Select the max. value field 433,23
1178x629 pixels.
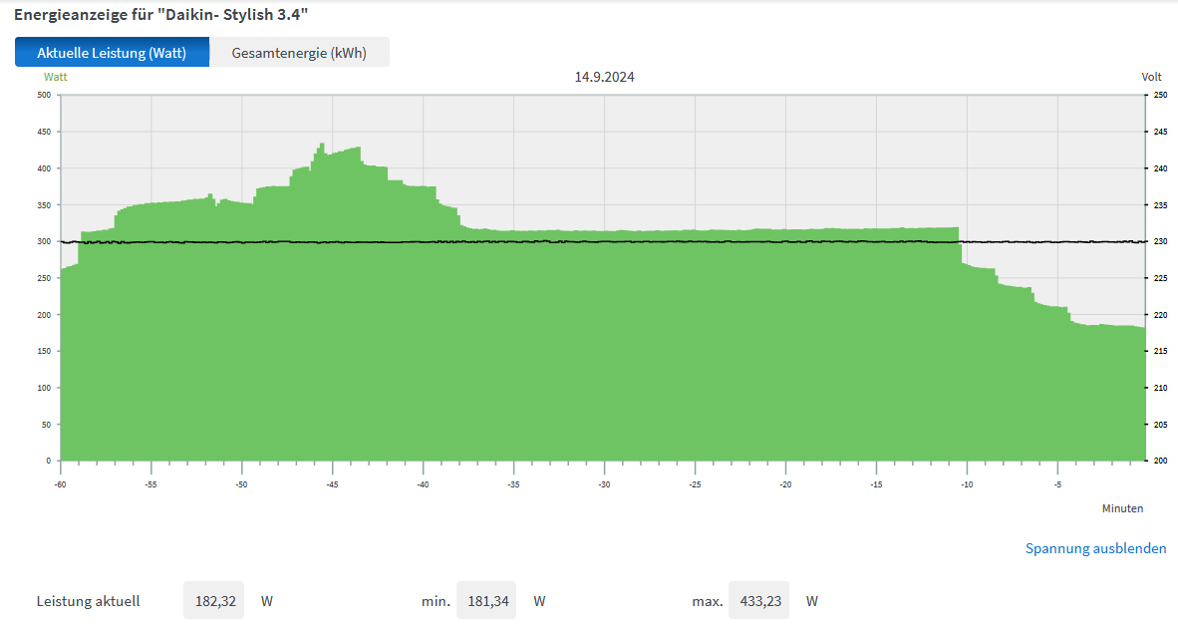coord(758,601)
